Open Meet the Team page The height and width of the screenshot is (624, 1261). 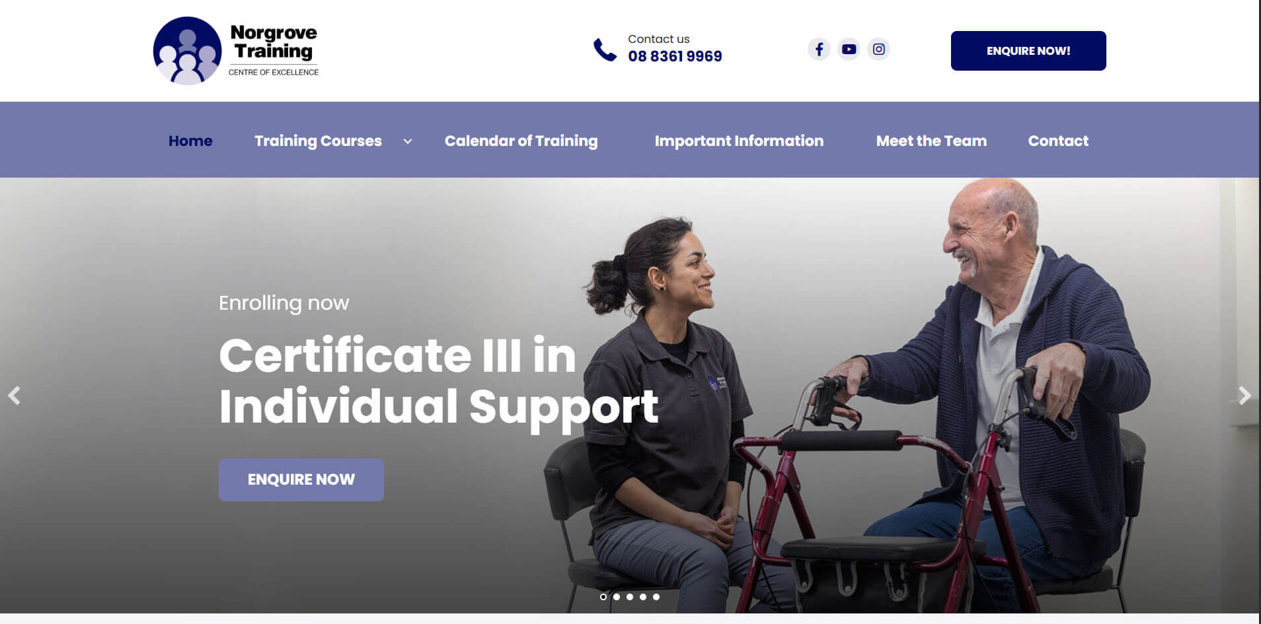[x=931, y=141]
